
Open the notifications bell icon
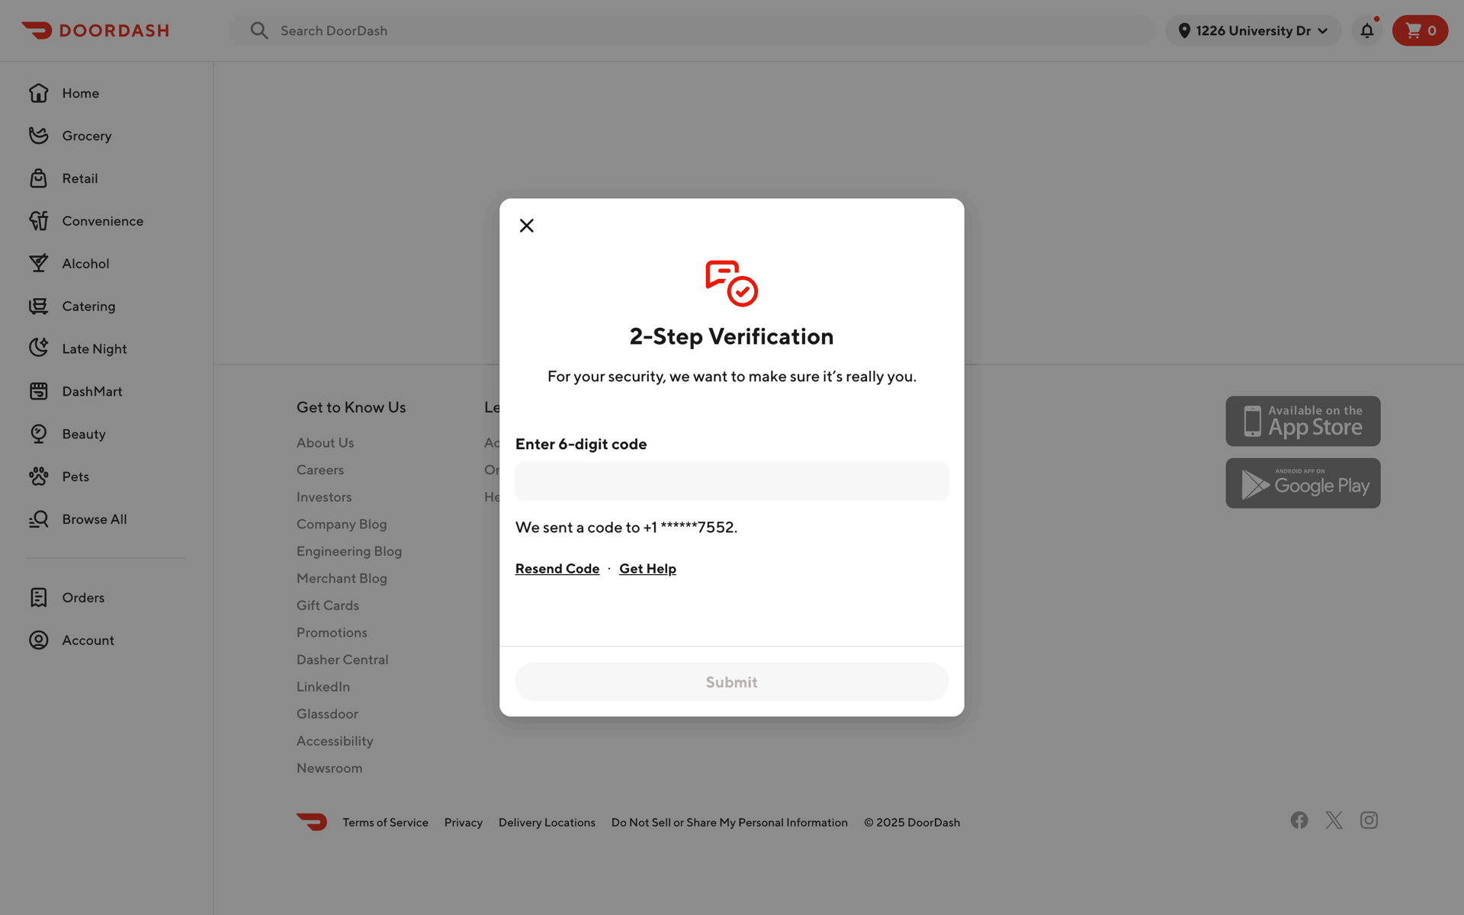(1367, 30)
